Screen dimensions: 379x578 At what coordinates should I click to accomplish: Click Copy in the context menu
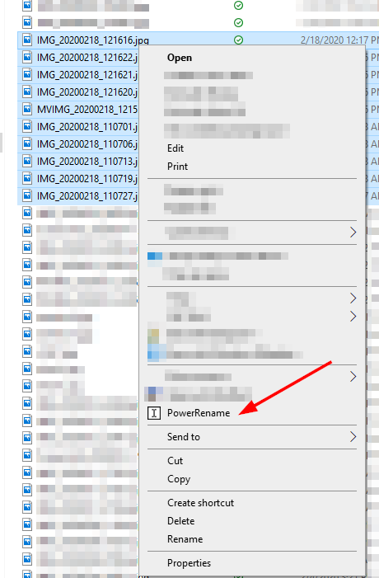click(179, 479)
